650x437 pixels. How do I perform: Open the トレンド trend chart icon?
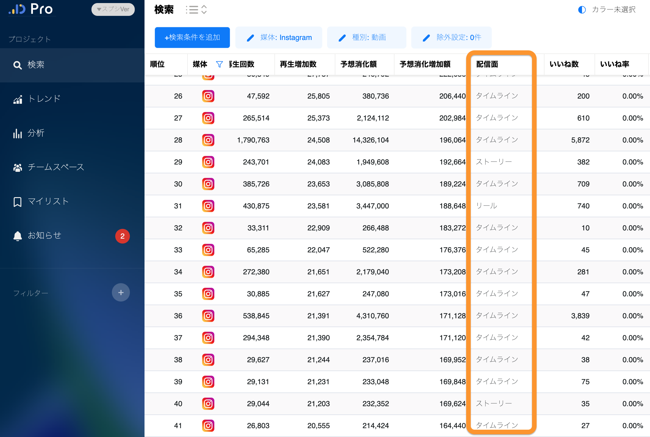(x=18, y=99)
